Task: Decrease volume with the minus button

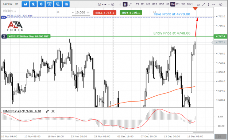Action: point(73,13)
